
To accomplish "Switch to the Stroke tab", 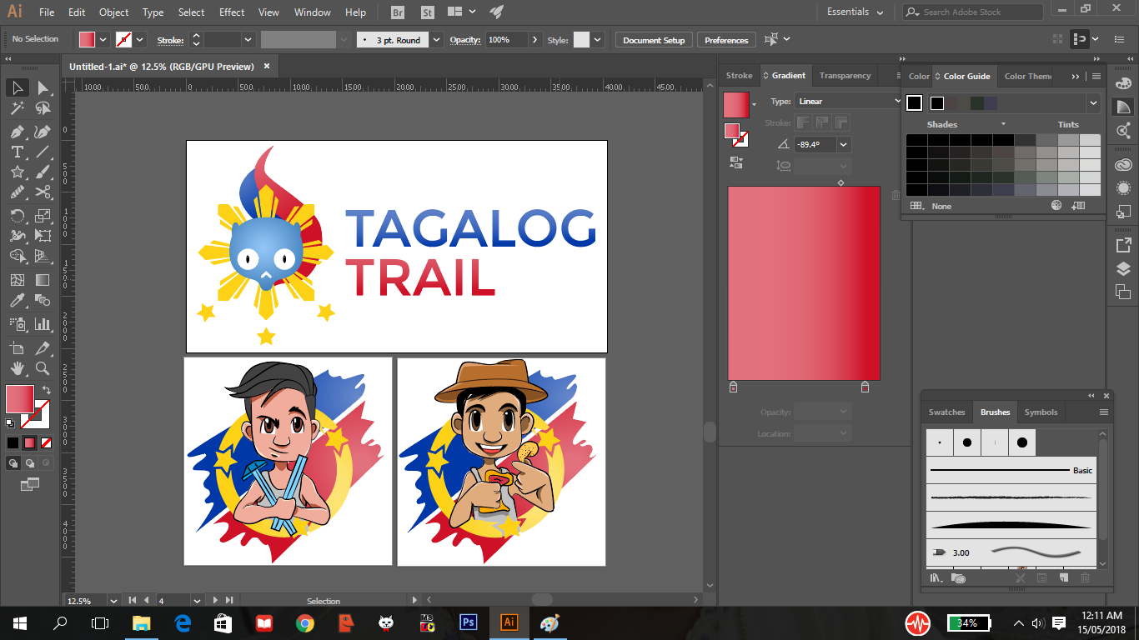I will [739, 76].
